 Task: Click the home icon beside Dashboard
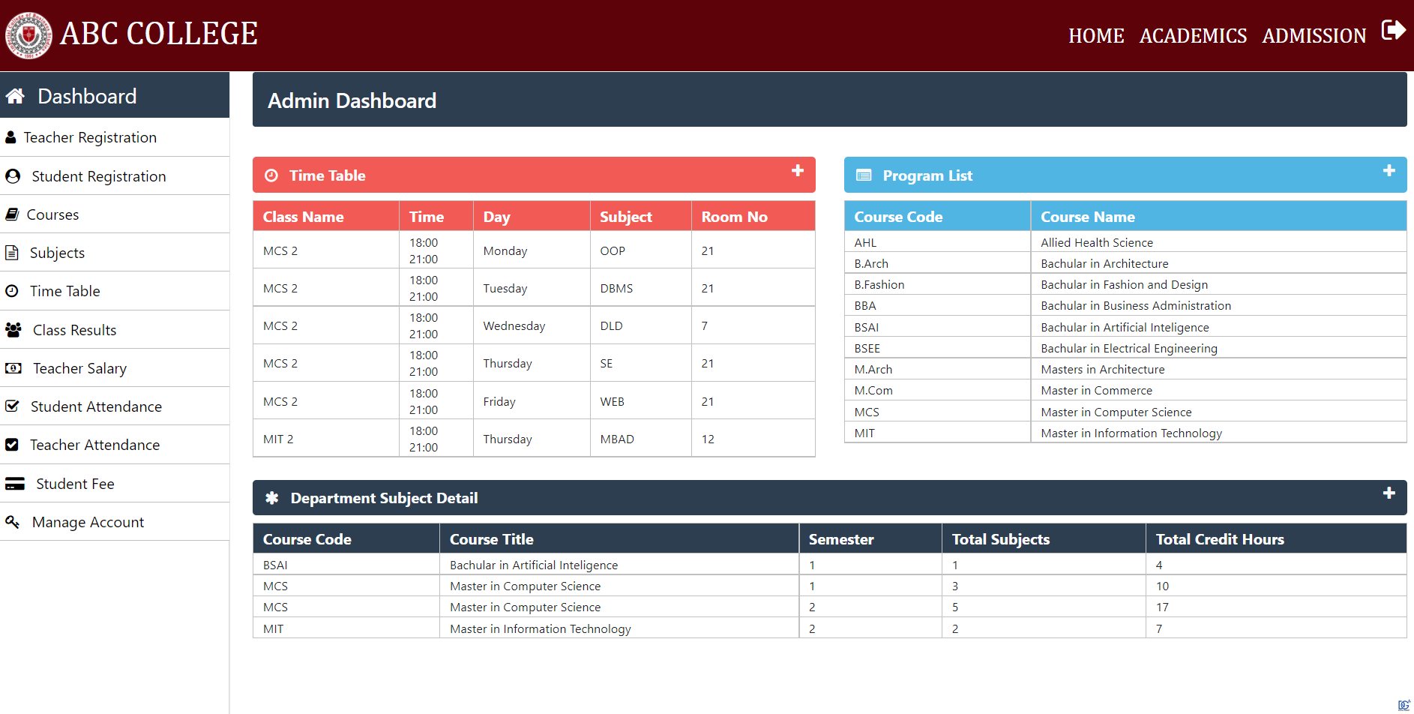(x=16, y=96)
